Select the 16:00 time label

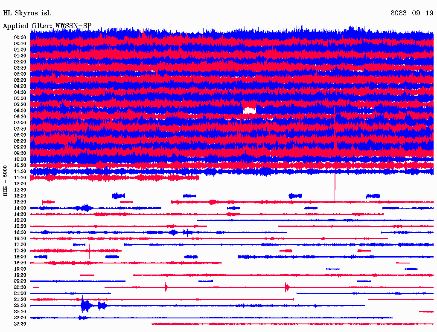[x=20, y=232]
